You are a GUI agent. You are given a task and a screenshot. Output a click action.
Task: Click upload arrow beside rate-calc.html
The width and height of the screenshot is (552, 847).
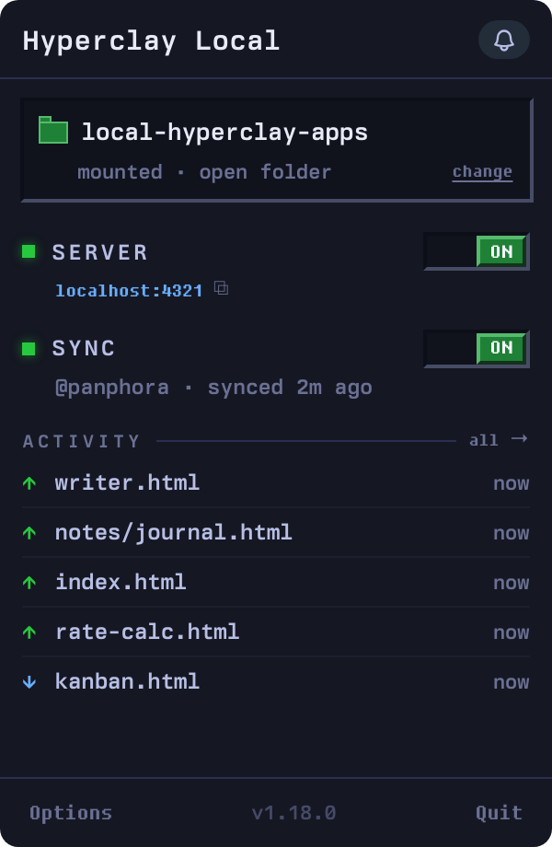(29, 632)
